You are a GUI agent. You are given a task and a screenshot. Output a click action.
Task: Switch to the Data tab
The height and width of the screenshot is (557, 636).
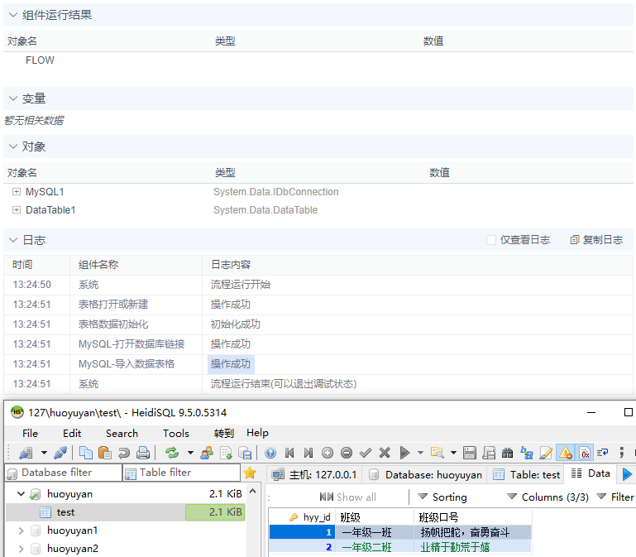(x=591, y=473)
